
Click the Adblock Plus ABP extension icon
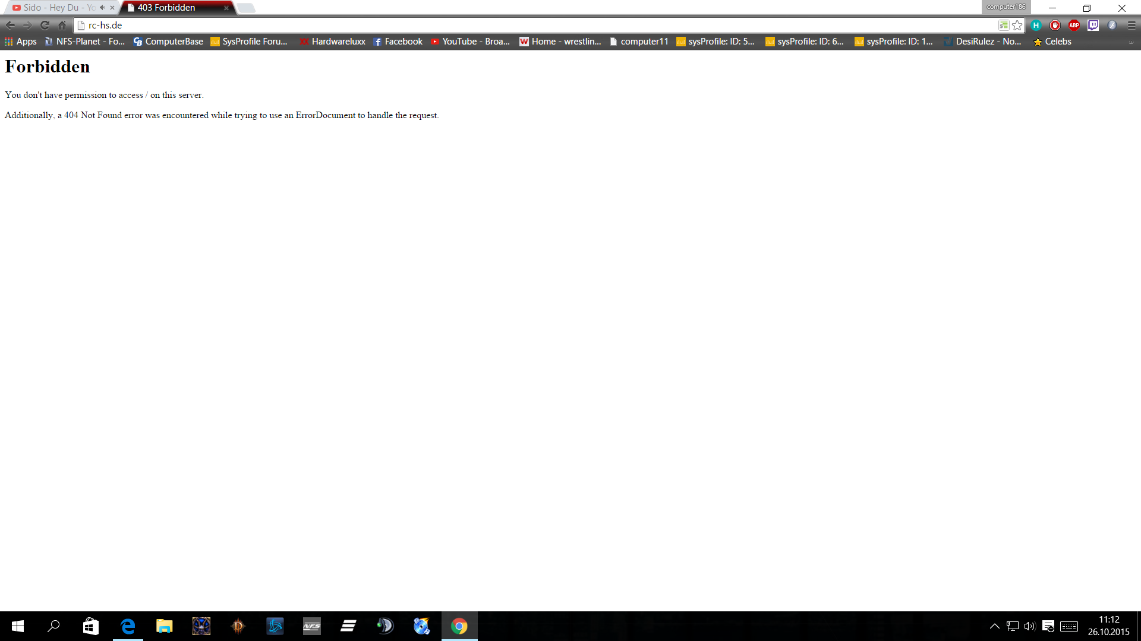1074,25
